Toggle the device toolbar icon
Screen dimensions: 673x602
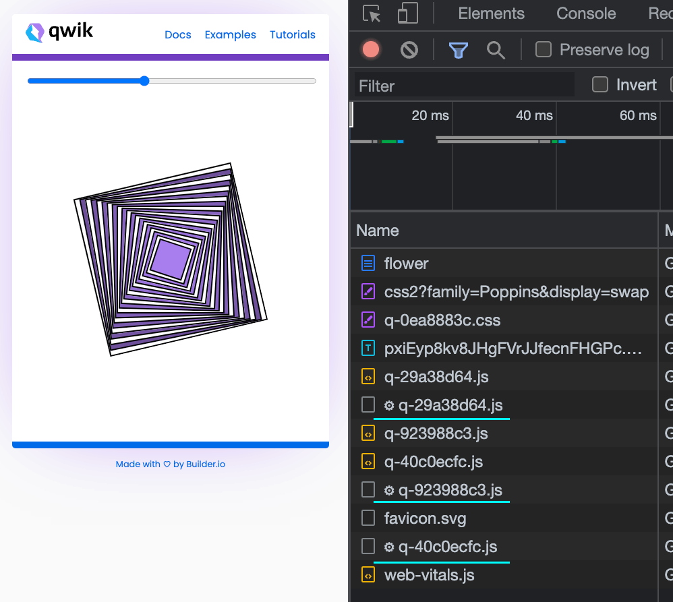407,13
